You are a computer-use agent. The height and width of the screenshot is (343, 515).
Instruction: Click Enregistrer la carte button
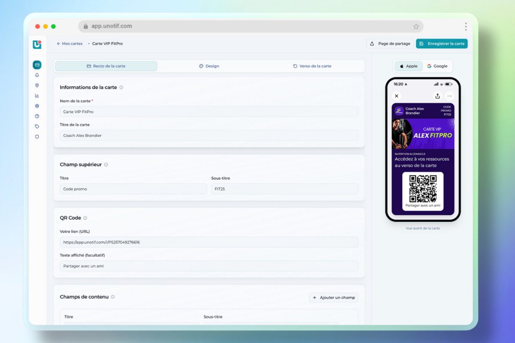tap(442, 44)
